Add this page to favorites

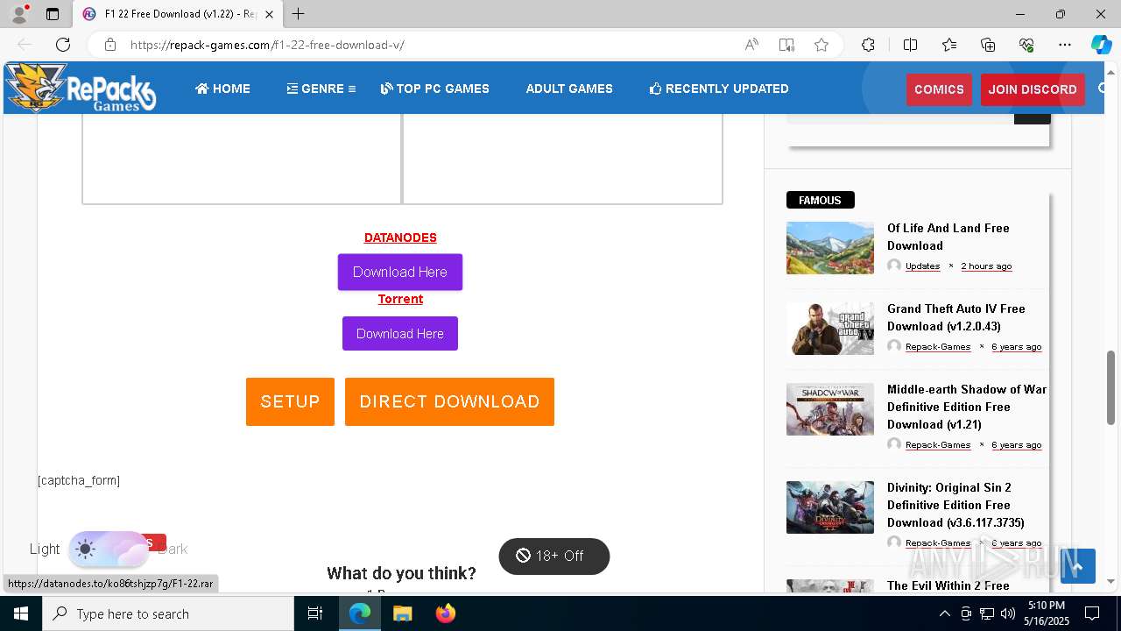tap(821, 45)
